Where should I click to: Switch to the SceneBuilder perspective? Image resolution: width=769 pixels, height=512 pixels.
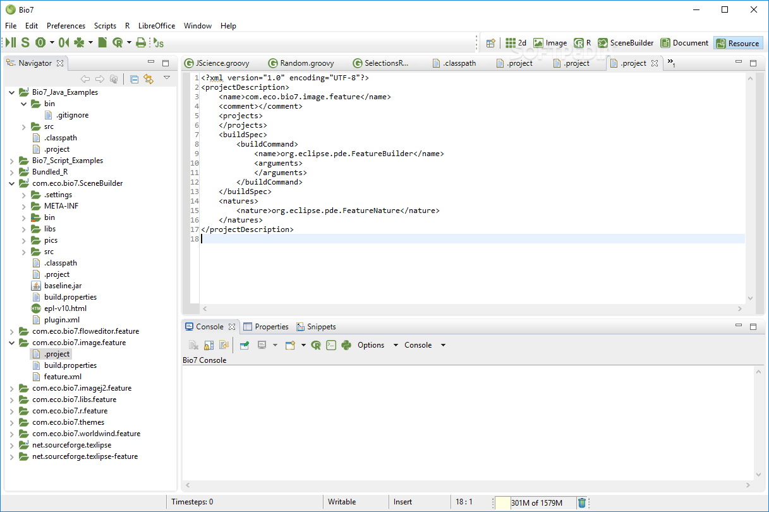tap(626, 43)
